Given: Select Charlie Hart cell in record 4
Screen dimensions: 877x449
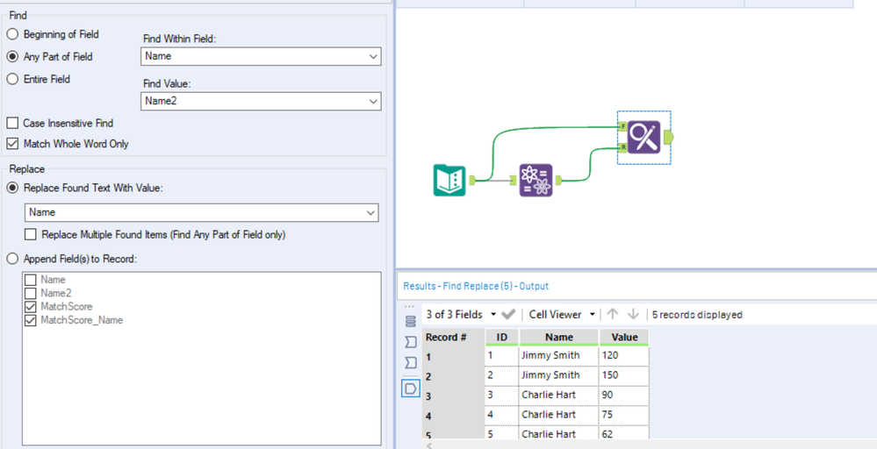Looking at the screenshot, I should coord(559,415).
